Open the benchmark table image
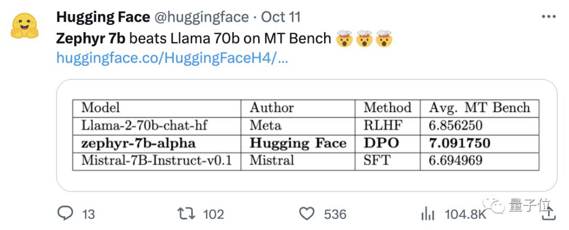Screen dimensions: 569x230 click(x=307, y=135)
